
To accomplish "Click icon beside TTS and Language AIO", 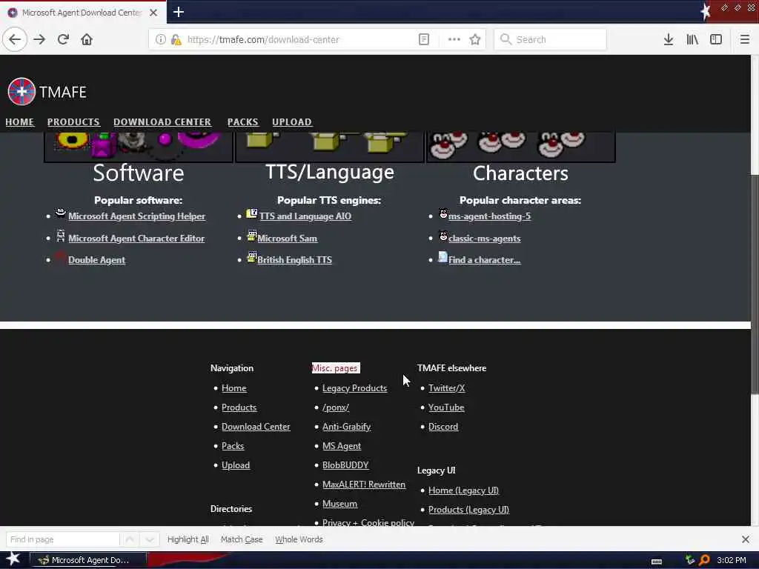I will coord(252,213).
